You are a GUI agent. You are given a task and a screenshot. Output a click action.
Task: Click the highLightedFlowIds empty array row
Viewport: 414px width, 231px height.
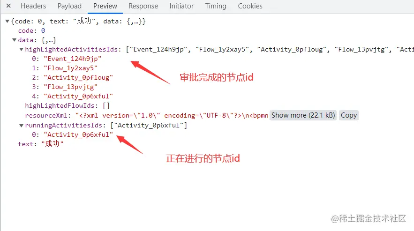(x=68, y=105)
